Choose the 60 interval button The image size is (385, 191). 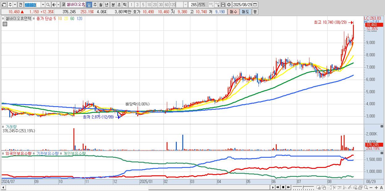[167, 5]
